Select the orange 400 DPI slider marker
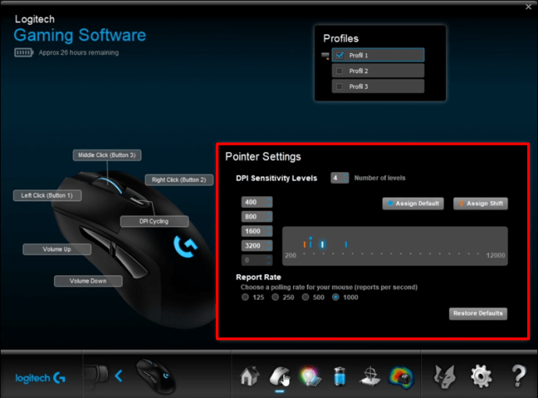The width and height of the screenshot is (538, 398). coord(304,245)
